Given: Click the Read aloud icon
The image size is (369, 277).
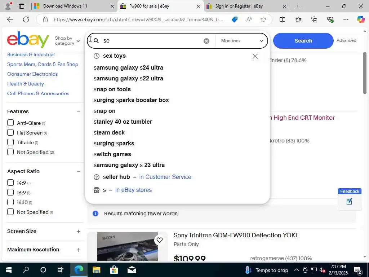Looking at the screenshot, I should tap(249, 19).
